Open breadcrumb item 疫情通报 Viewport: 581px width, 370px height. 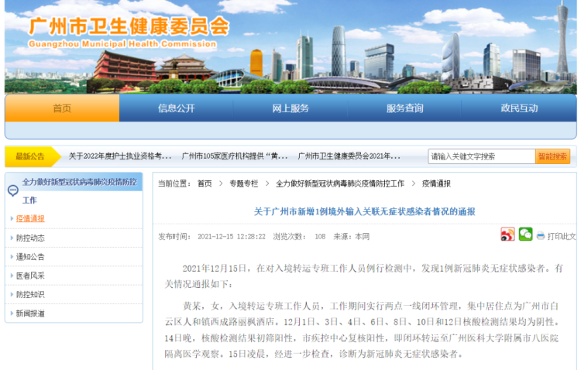pos(436,183)
